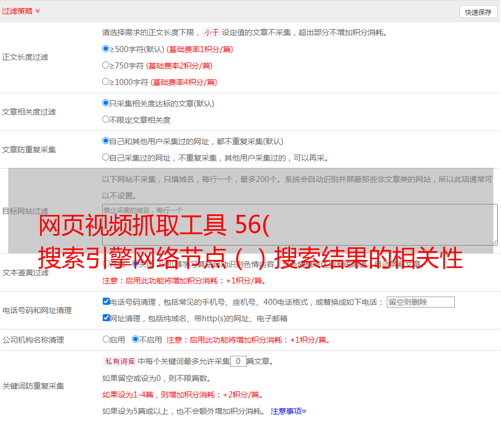Select 不启用 for 公司机构名称清理
This screenshot has height=421, width=501.
(135, 339)
